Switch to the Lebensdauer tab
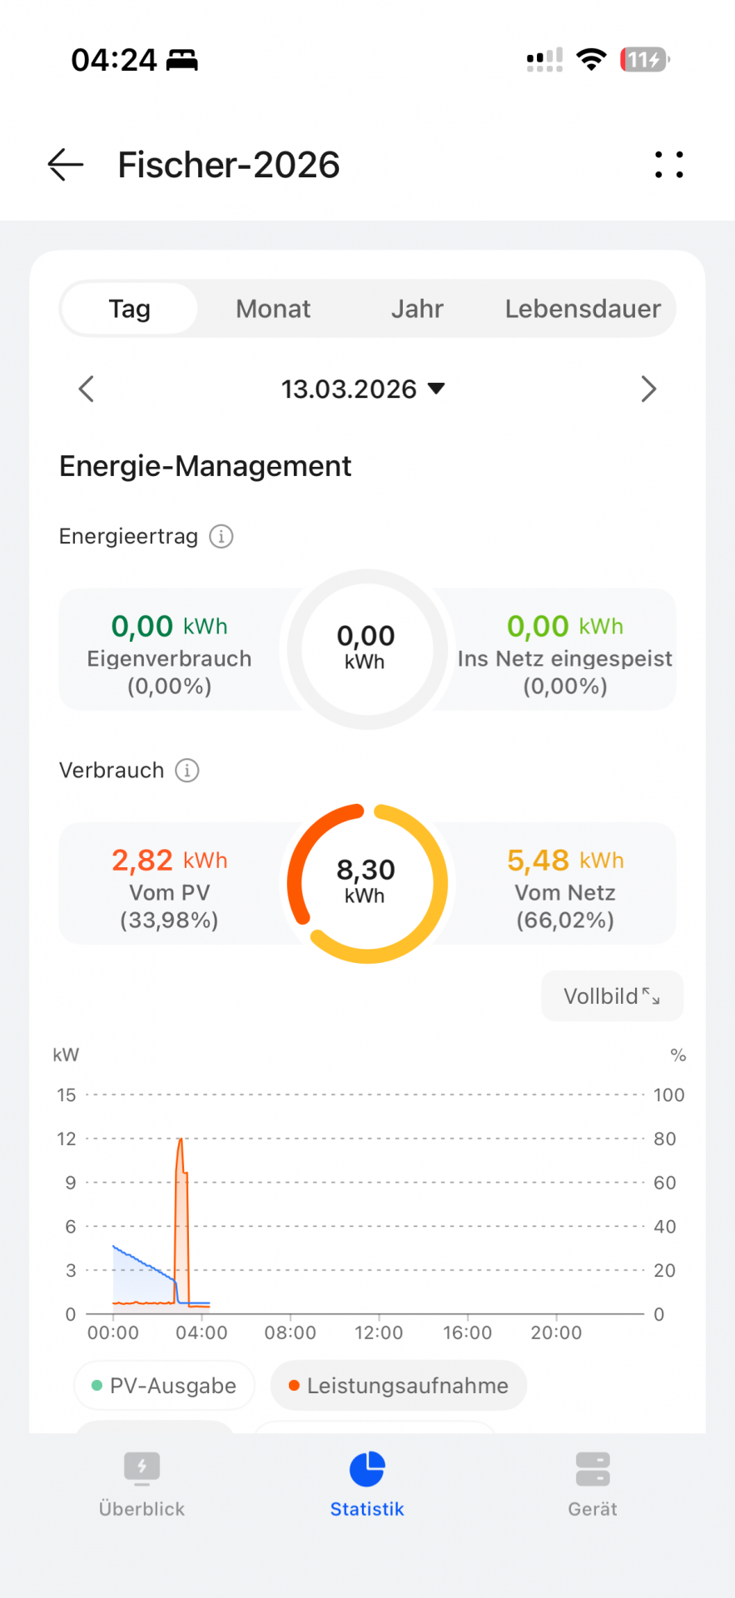 (x=583, y=309)
